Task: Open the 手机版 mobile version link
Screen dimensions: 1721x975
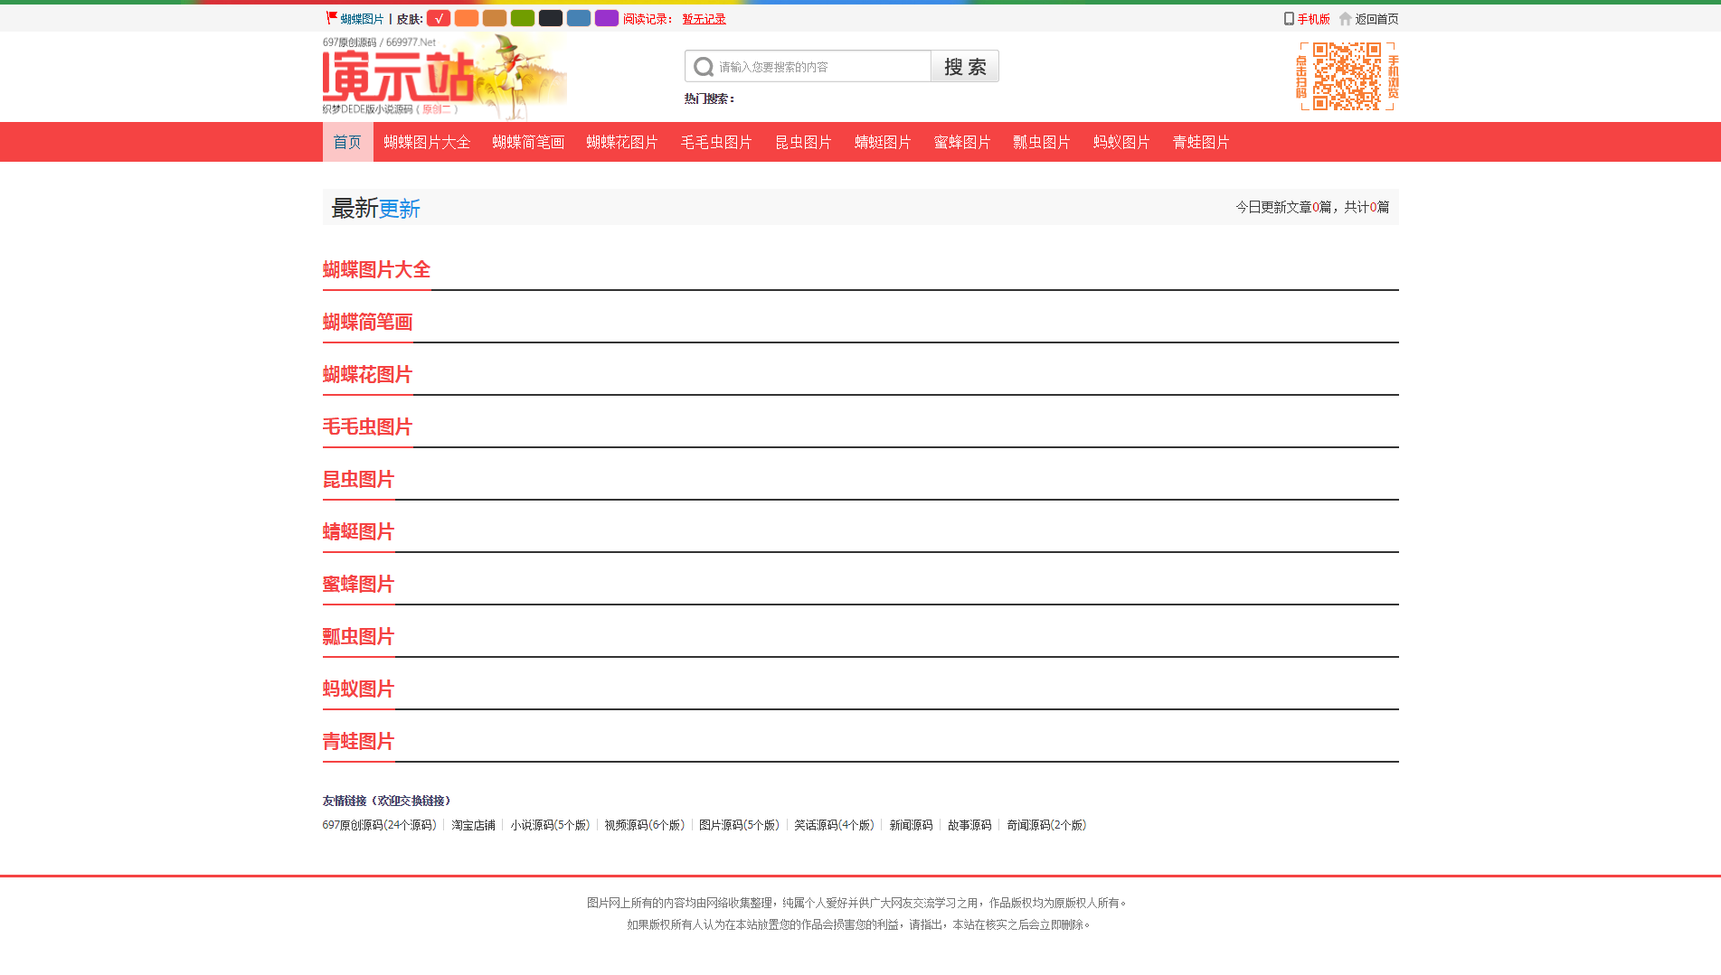Action: coord(1314,19)
